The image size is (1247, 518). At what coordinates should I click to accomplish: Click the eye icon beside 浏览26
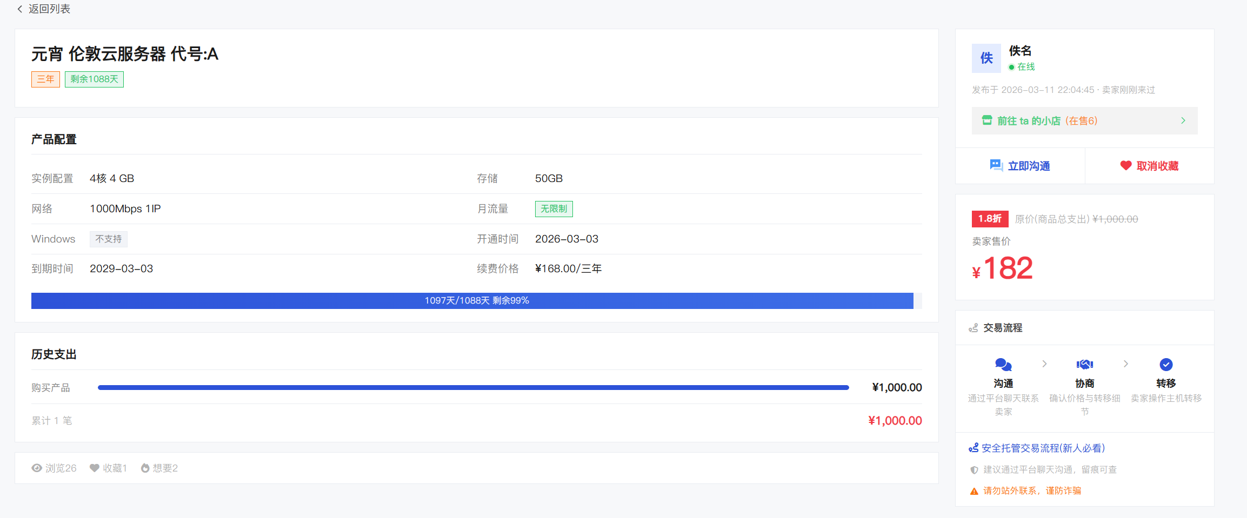(37, 468)
